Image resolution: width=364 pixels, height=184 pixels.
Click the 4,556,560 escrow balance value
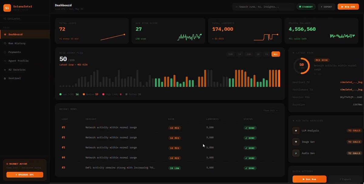tap(302, 29)
